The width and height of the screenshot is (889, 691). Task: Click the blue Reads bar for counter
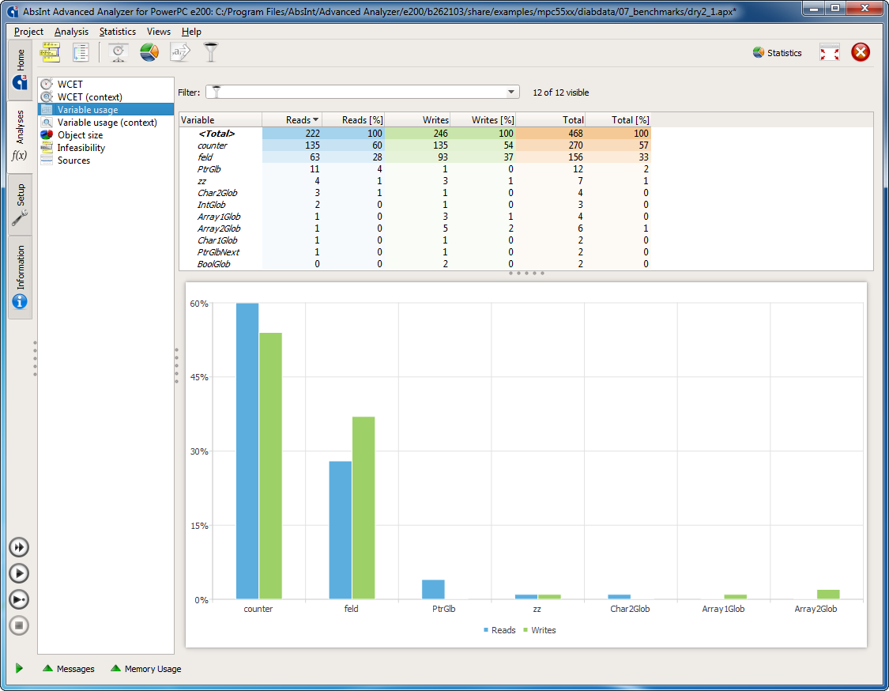pyautogui.click(x=247, y=451)
